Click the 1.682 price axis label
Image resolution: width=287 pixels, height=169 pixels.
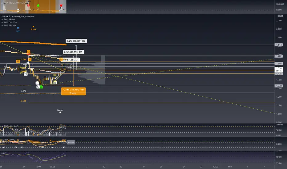tap(279, 56)
